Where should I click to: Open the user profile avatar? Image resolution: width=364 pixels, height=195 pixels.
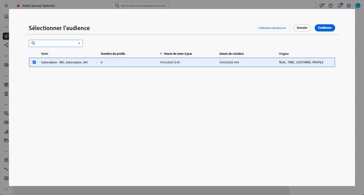click(358, 5)
